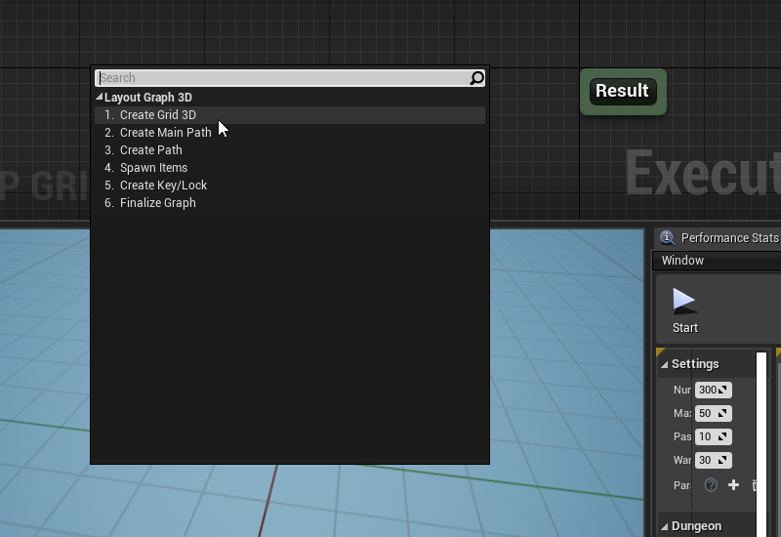Image resolution: width=781 pixels, height=537 pixels.
Task: Click the Par help question icon
Action: (711, 485)
